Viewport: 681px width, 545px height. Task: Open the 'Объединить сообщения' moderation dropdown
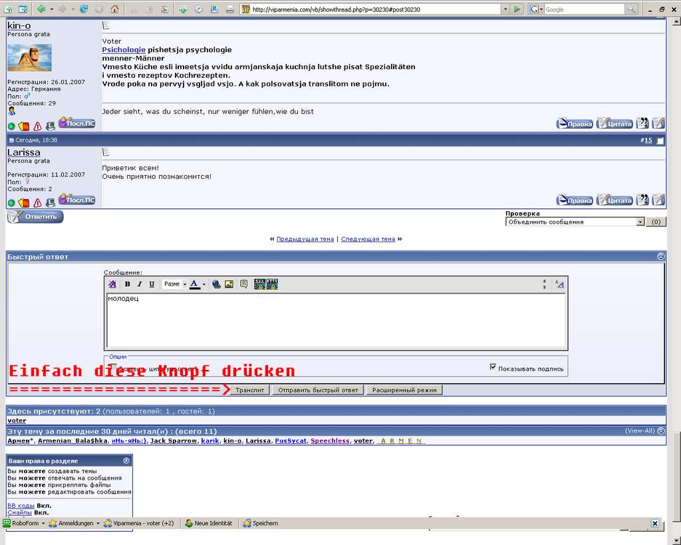click(x=640, y=222)
